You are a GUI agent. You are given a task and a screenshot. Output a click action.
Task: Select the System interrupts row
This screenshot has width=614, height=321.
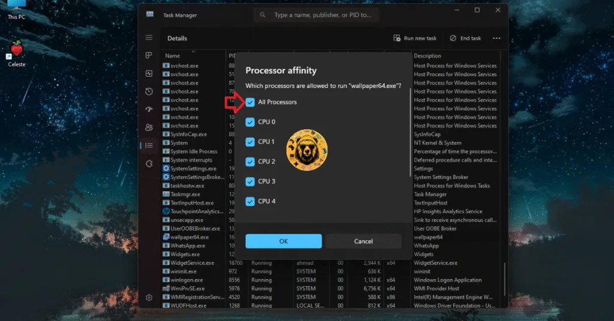coord(191,160)
